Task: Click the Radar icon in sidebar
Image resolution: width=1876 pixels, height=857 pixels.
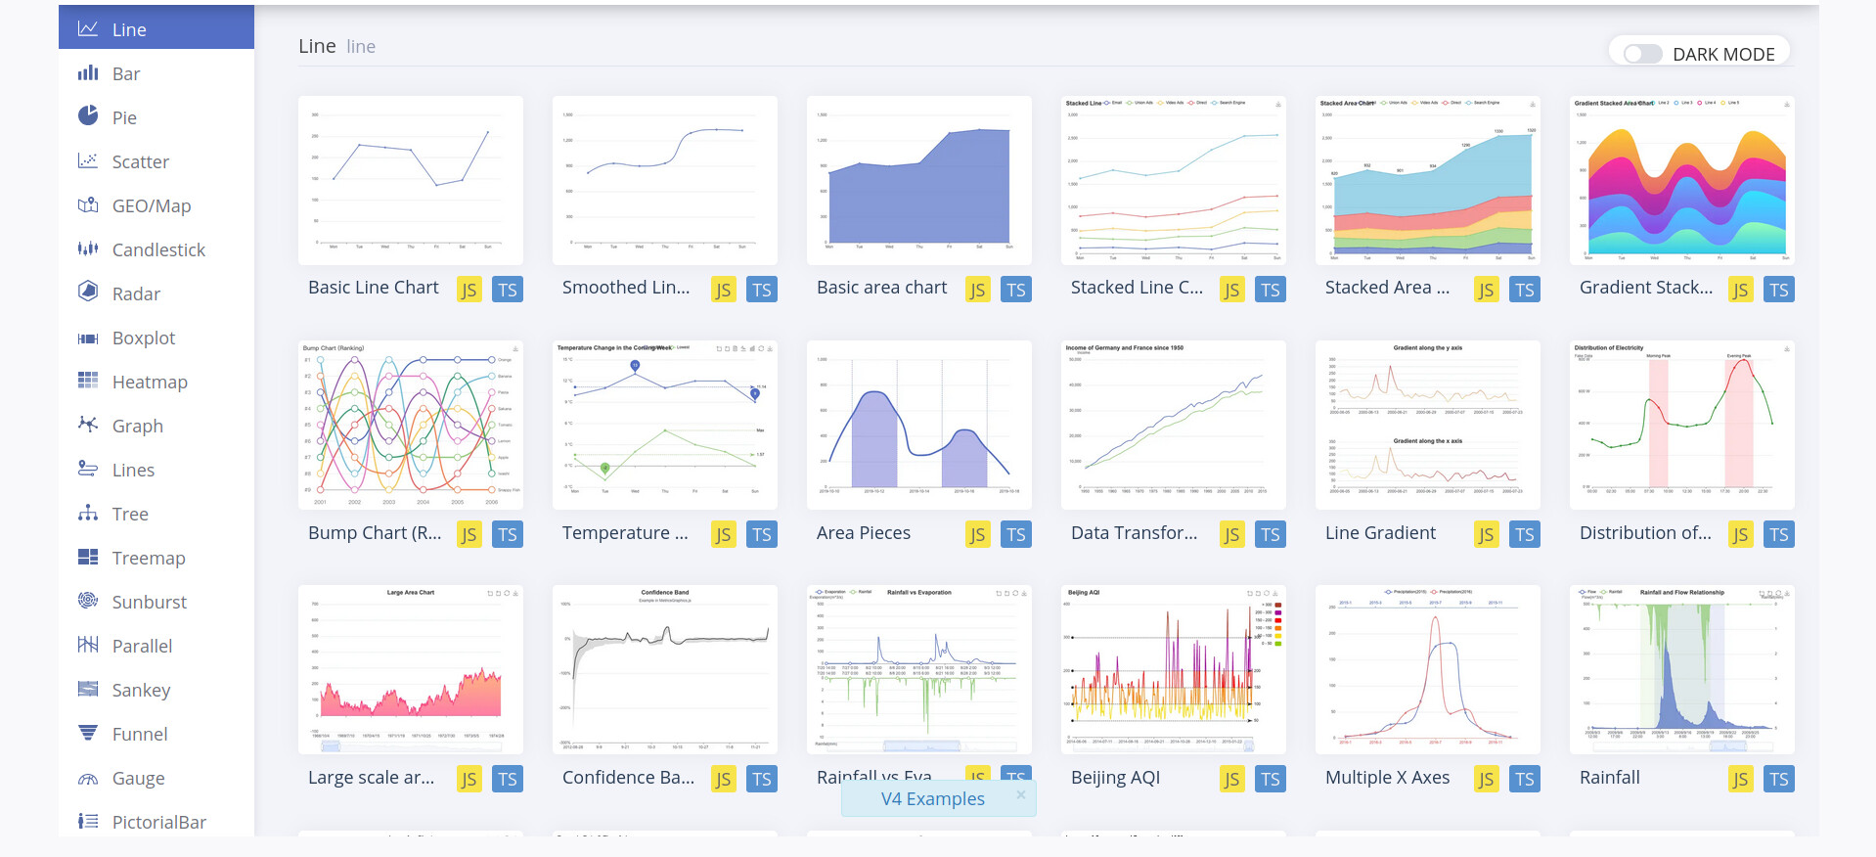Action: pos(88,292)
